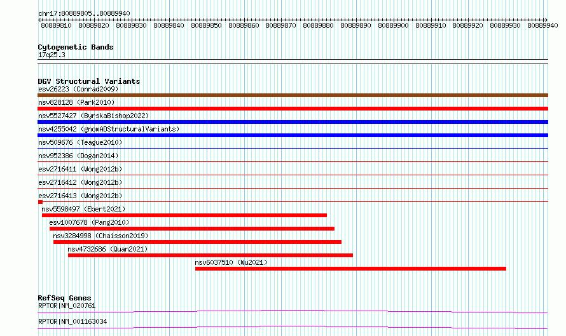
Task: Click red nsv3284998 variant bar
Action: pyautogui.click(x=197, y=242)
